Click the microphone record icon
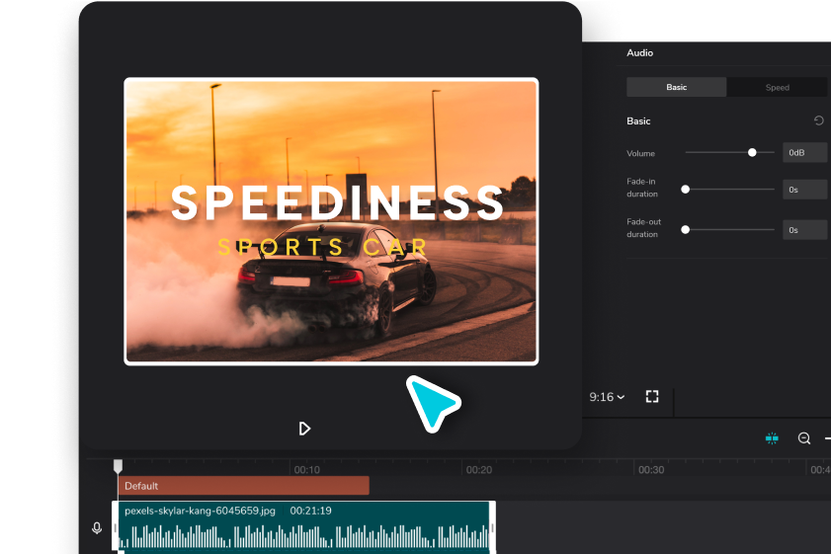The image size is (831, 554). point(97,528)
